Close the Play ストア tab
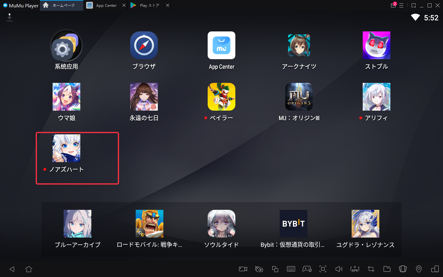443x277 pixels. [x=167, y=6]
